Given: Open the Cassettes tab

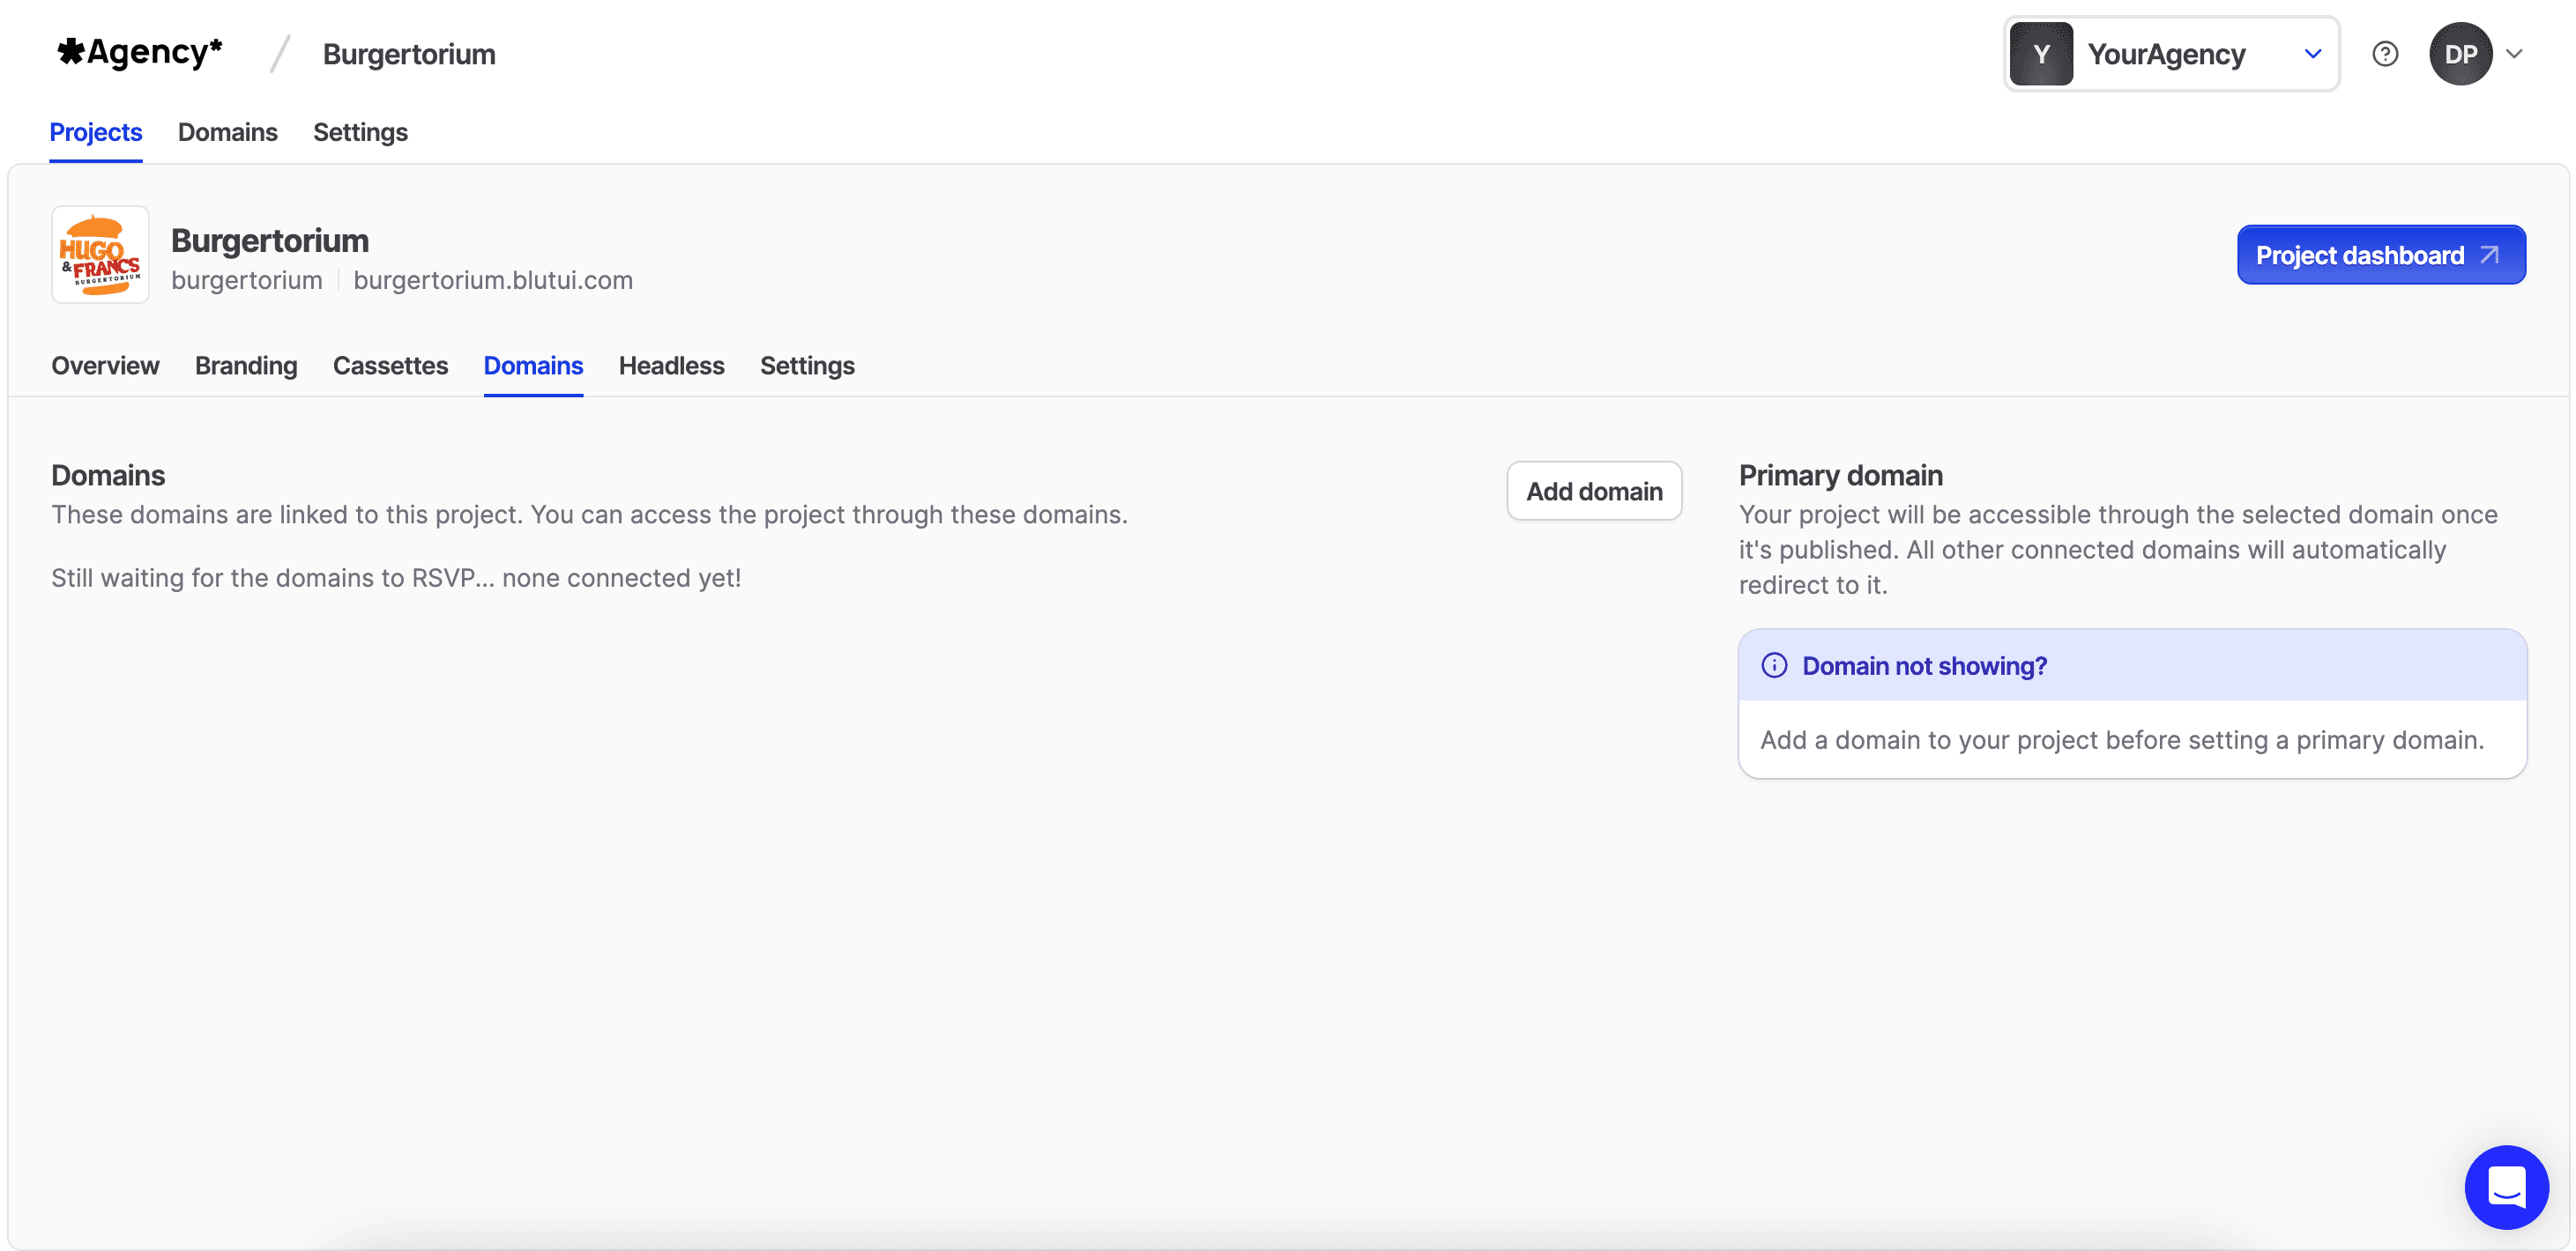Looking at the screenshot, I should [390, 366].
